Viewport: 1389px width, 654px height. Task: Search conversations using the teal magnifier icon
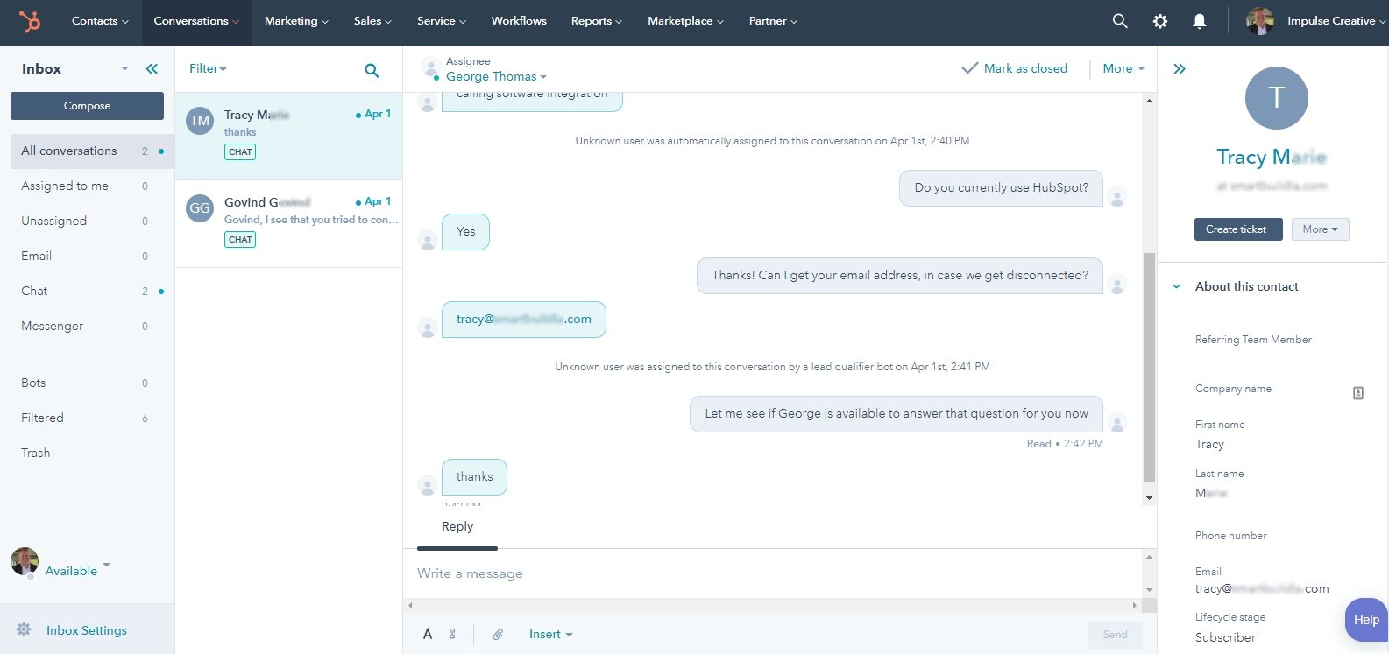(x=372, y=70)
